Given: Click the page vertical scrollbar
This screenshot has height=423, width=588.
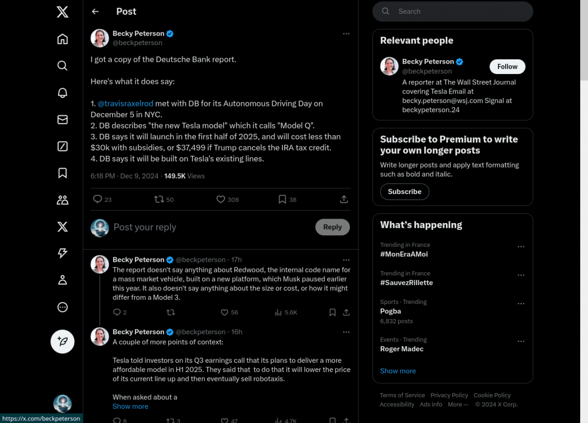Looking at the screenshot, I should coord(584,212).
